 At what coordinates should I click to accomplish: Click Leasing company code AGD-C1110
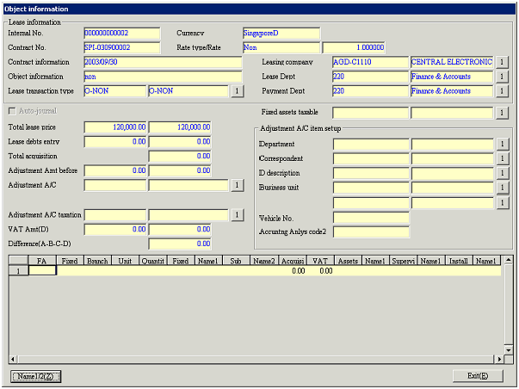click(370, 62)
